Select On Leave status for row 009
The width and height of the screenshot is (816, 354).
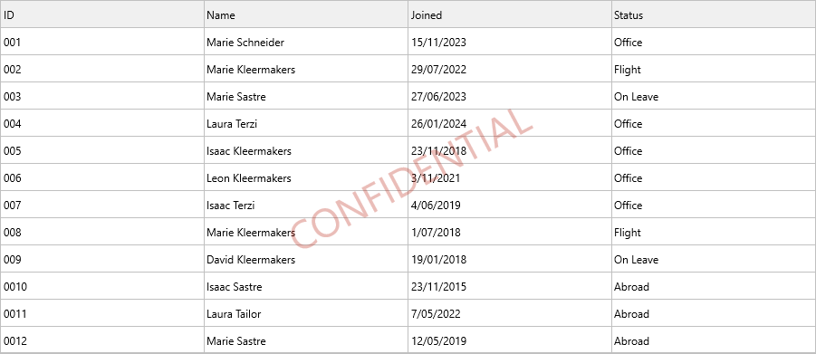coord(714,259)
